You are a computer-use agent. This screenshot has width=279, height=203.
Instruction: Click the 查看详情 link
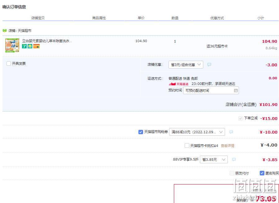227,146
